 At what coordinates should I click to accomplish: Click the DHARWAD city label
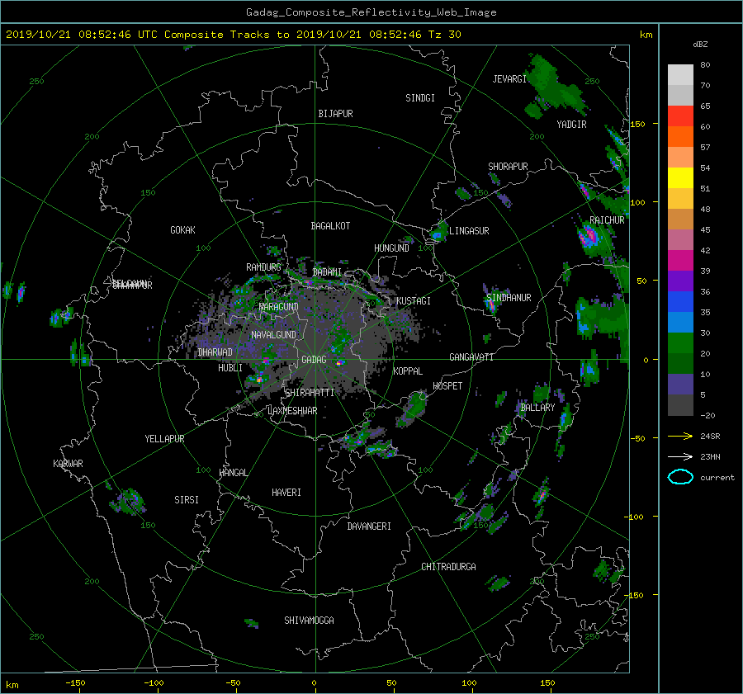click(x=215, y=352)
